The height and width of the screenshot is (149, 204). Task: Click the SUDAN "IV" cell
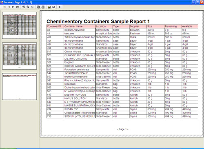[x=80, y=109]
